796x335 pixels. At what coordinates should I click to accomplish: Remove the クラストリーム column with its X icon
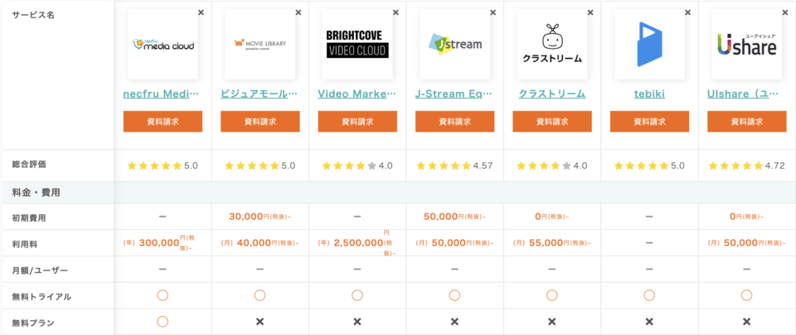(x=590, y=12)
